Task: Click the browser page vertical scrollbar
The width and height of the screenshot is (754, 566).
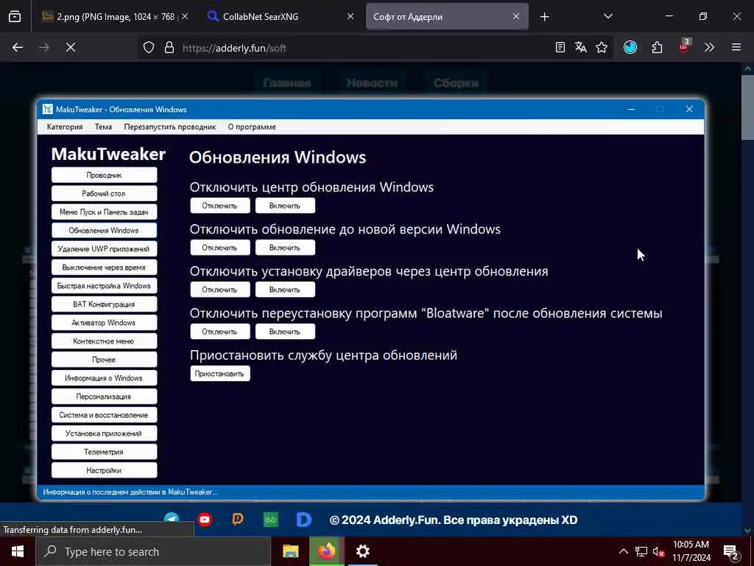Action: (x=747, y=107)
